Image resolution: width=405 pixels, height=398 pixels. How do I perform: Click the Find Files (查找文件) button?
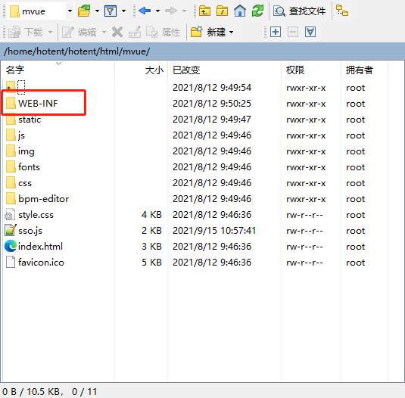(299, 11)
